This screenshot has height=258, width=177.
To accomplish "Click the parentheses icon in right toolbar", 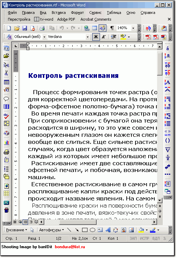I will 168,141.
